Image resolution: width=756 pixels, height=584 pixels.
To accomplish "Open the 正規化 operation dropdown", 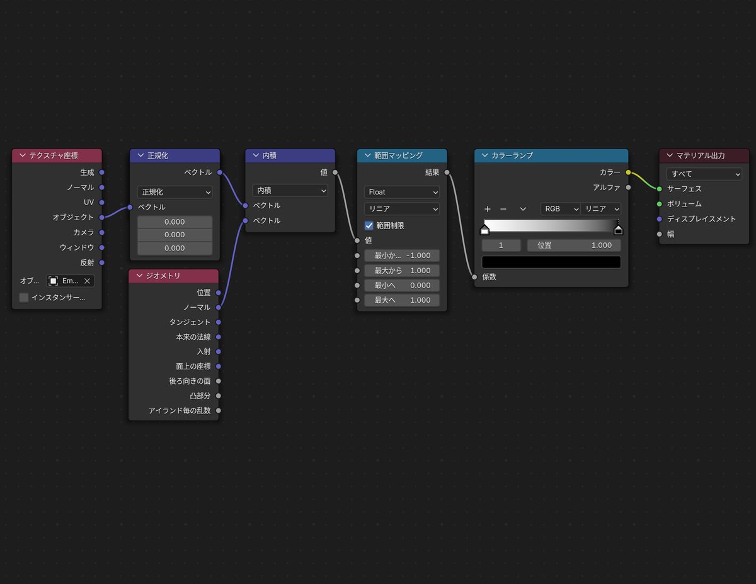I will click(175, 192).
